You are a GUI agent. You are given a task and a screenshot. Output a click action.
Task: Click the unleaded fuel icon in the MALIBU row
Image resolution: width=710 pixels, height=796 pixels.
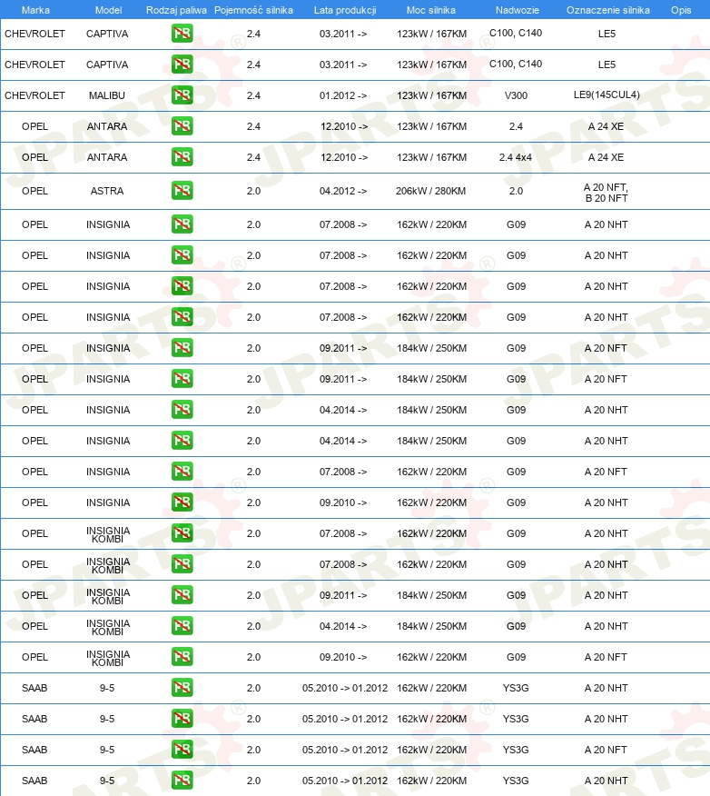pos(182,95)
